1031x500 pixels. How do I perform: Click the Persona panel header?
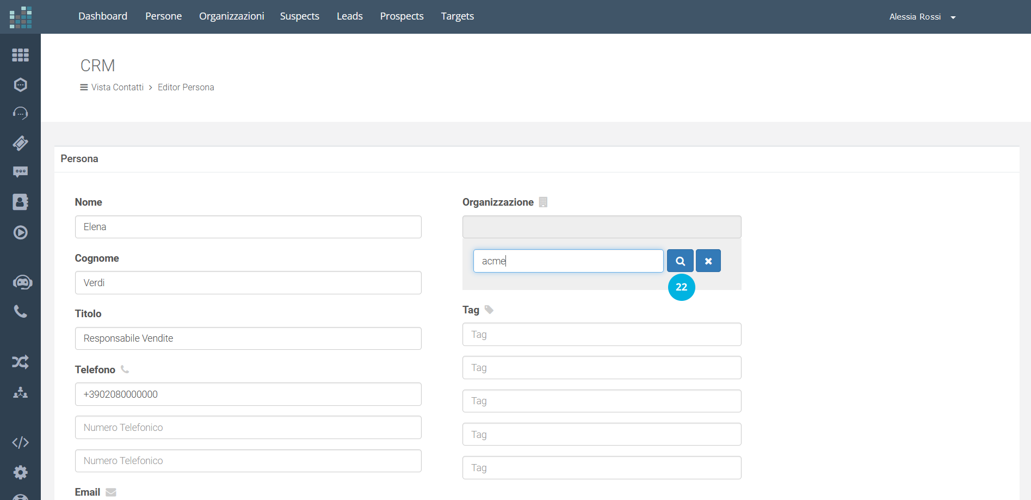(x=79, y=159)
